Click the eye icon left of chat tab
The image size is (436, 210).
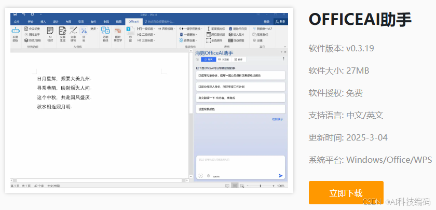(197, 59)
